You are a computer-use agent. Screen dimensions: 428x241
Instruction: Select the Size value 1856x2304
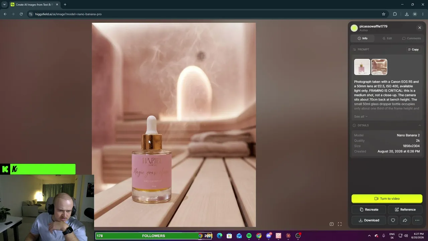411,146
